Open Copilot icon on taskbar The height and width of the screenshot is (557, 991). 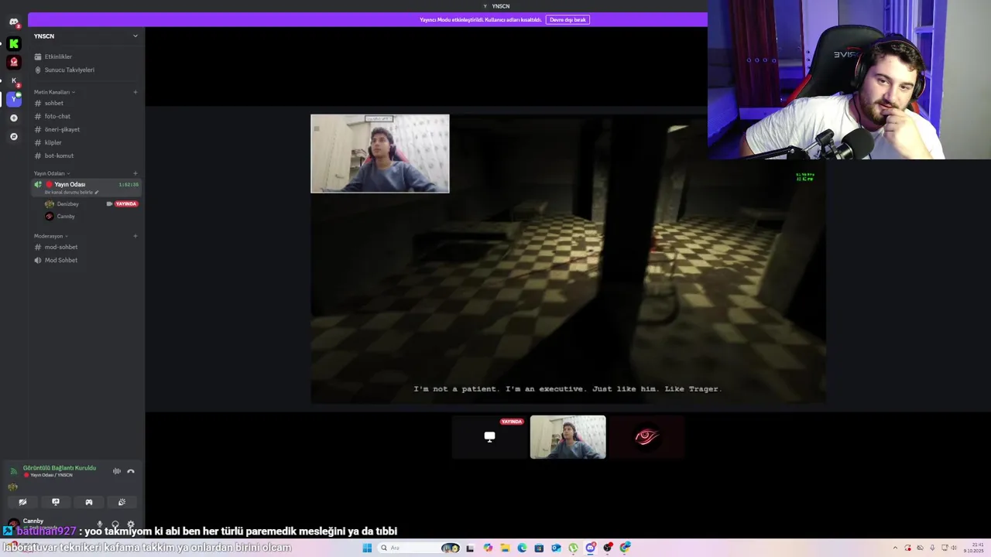point(488,548)
